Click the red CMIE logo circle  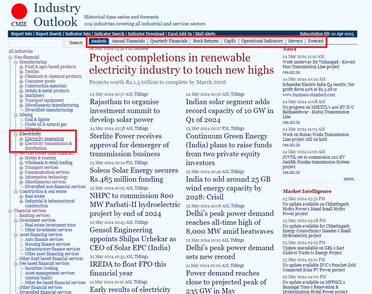coord(19,12)
